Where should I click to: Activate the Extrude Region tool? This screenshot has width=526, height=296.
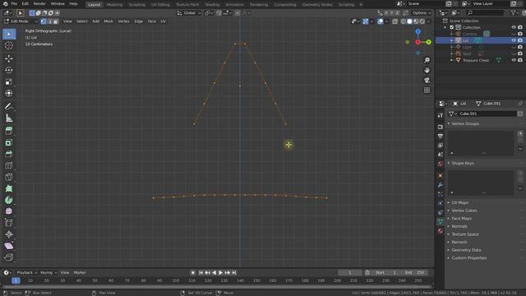9,131
